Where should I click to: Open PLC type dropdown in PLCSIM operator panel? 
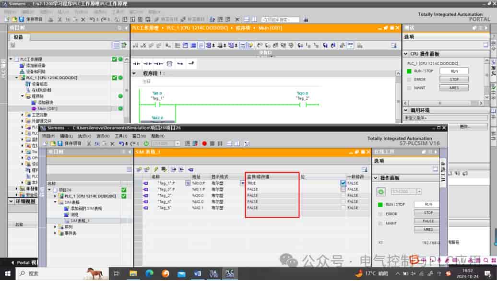pyautogui.click(x=419, y=191)
